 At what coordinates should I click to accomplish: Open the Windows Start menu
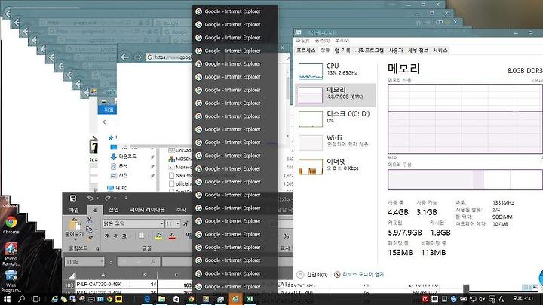(7, 299)
